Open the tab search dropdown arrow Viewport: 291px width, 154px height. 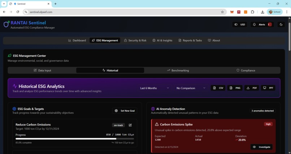(4, 4)
